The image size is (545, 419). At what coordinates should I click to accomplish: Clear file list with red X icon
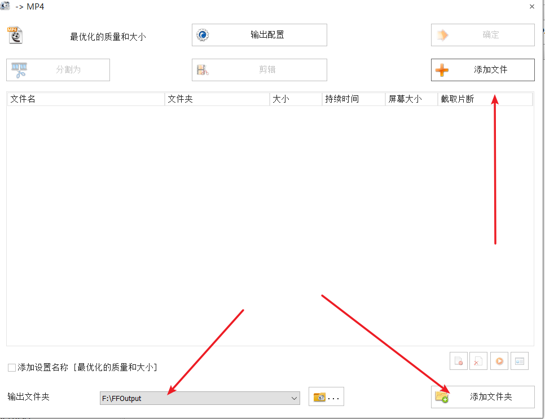[x=478, y=361]
